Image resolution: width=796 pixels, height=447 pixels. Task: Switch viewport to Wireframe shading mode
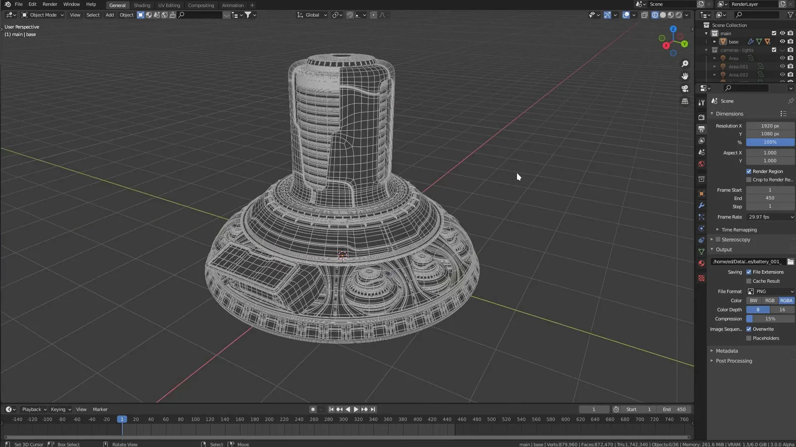pyautogui.click(x=655, y=15)
